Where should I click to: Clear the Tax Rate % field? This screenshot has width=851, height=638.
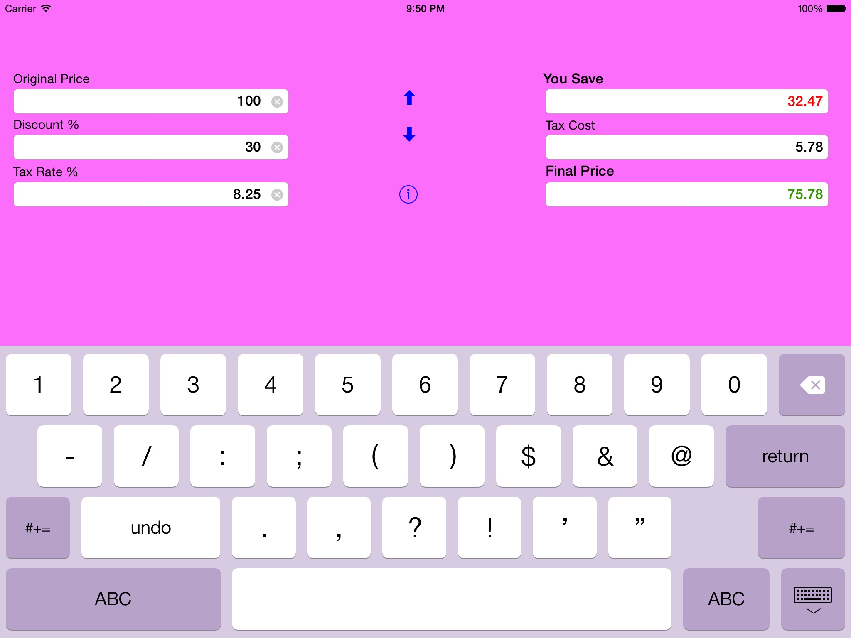coord(277,194)
